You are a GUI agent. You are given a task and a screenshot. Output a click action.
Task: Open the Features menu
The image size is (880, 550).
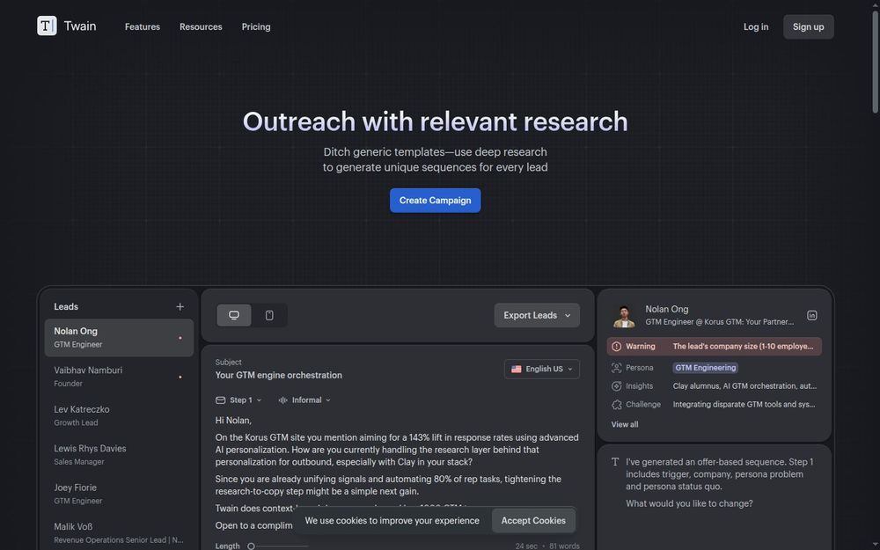pyautogui.click(x=143, y=26)
